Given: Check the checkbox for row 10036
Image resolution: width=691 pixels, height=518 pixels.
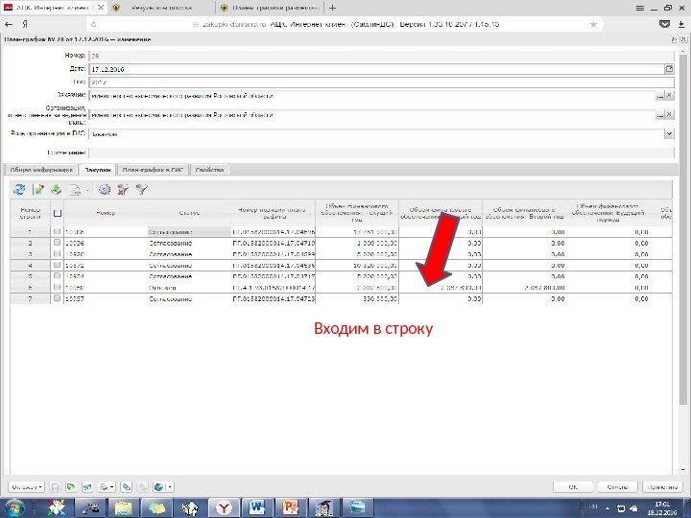Looking at the screenshot, I should (57, 243).
